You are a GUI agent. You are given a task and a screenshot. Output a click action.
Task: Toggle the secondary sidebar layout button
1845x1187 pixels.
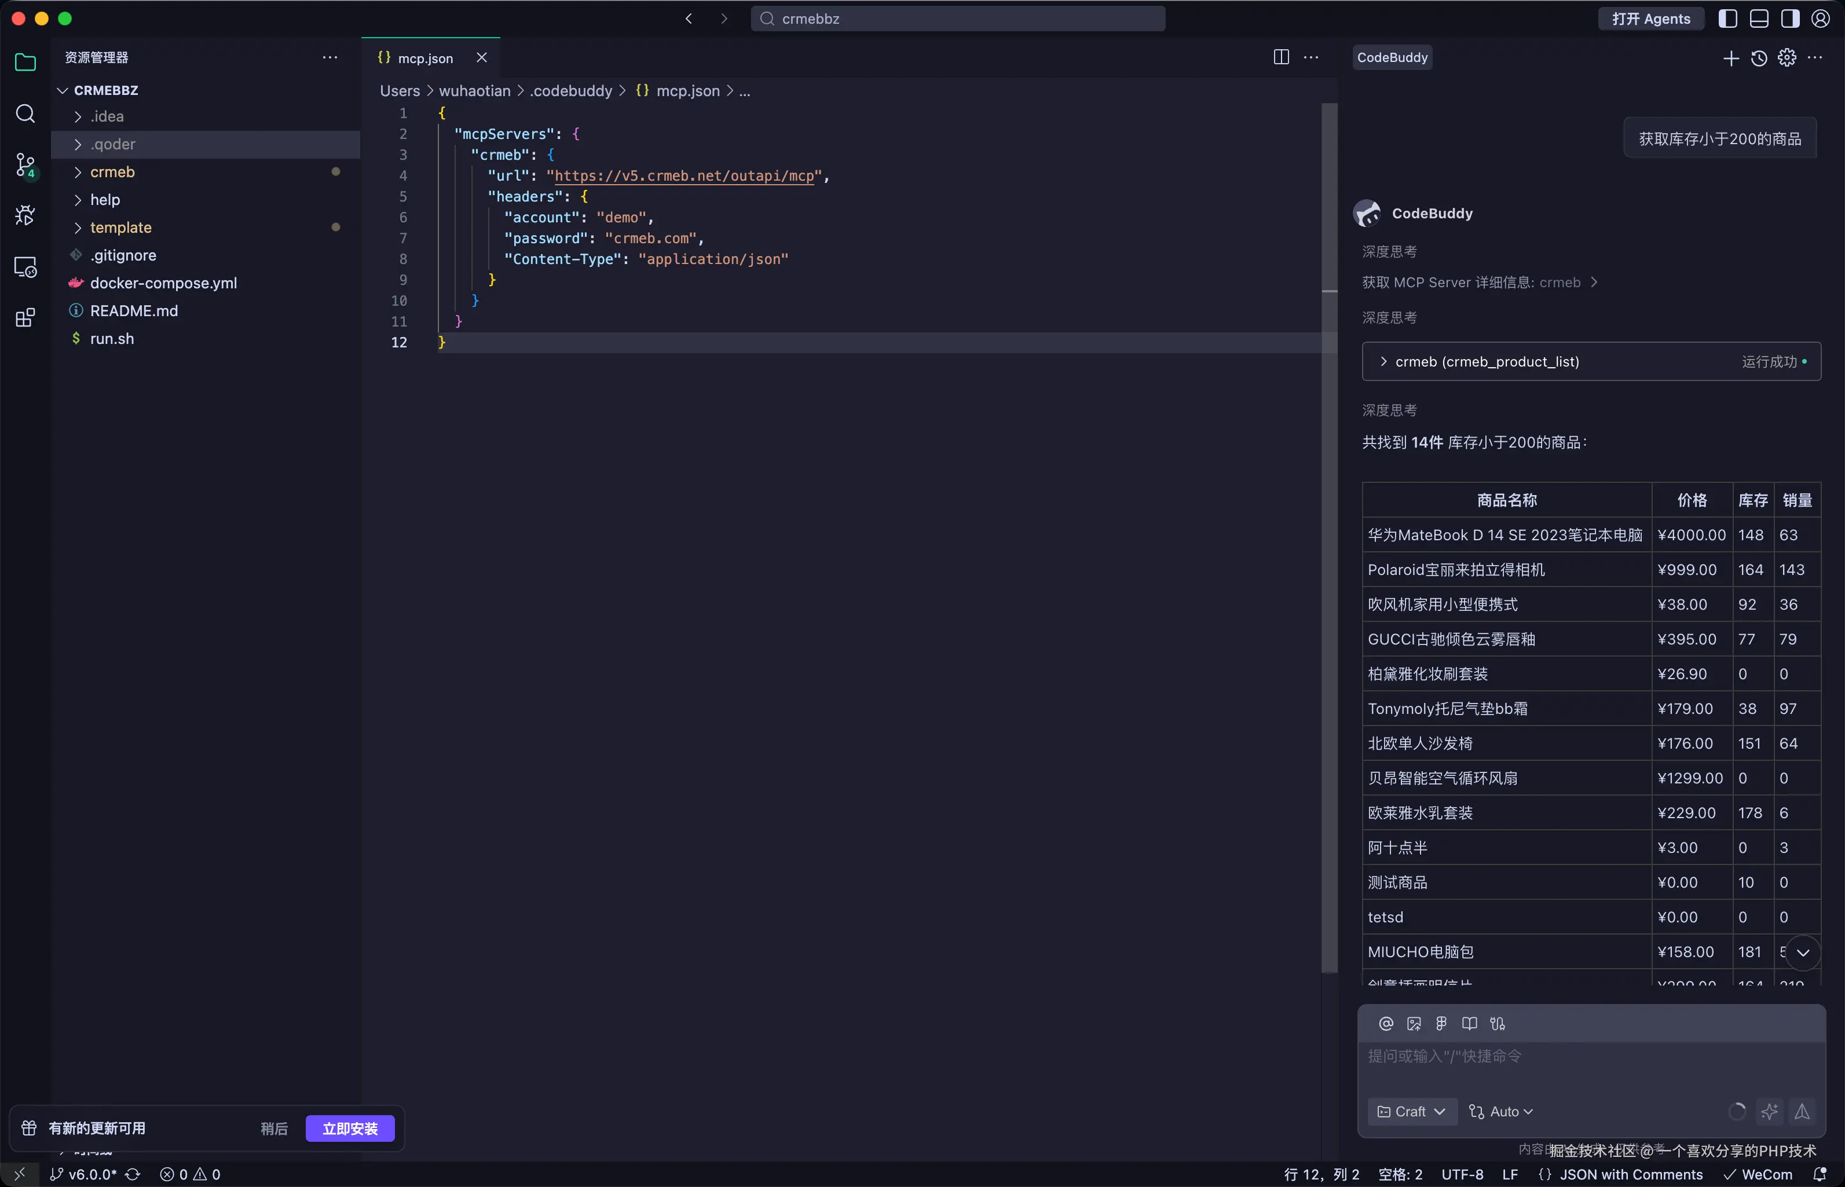[x=1789, y=19]
